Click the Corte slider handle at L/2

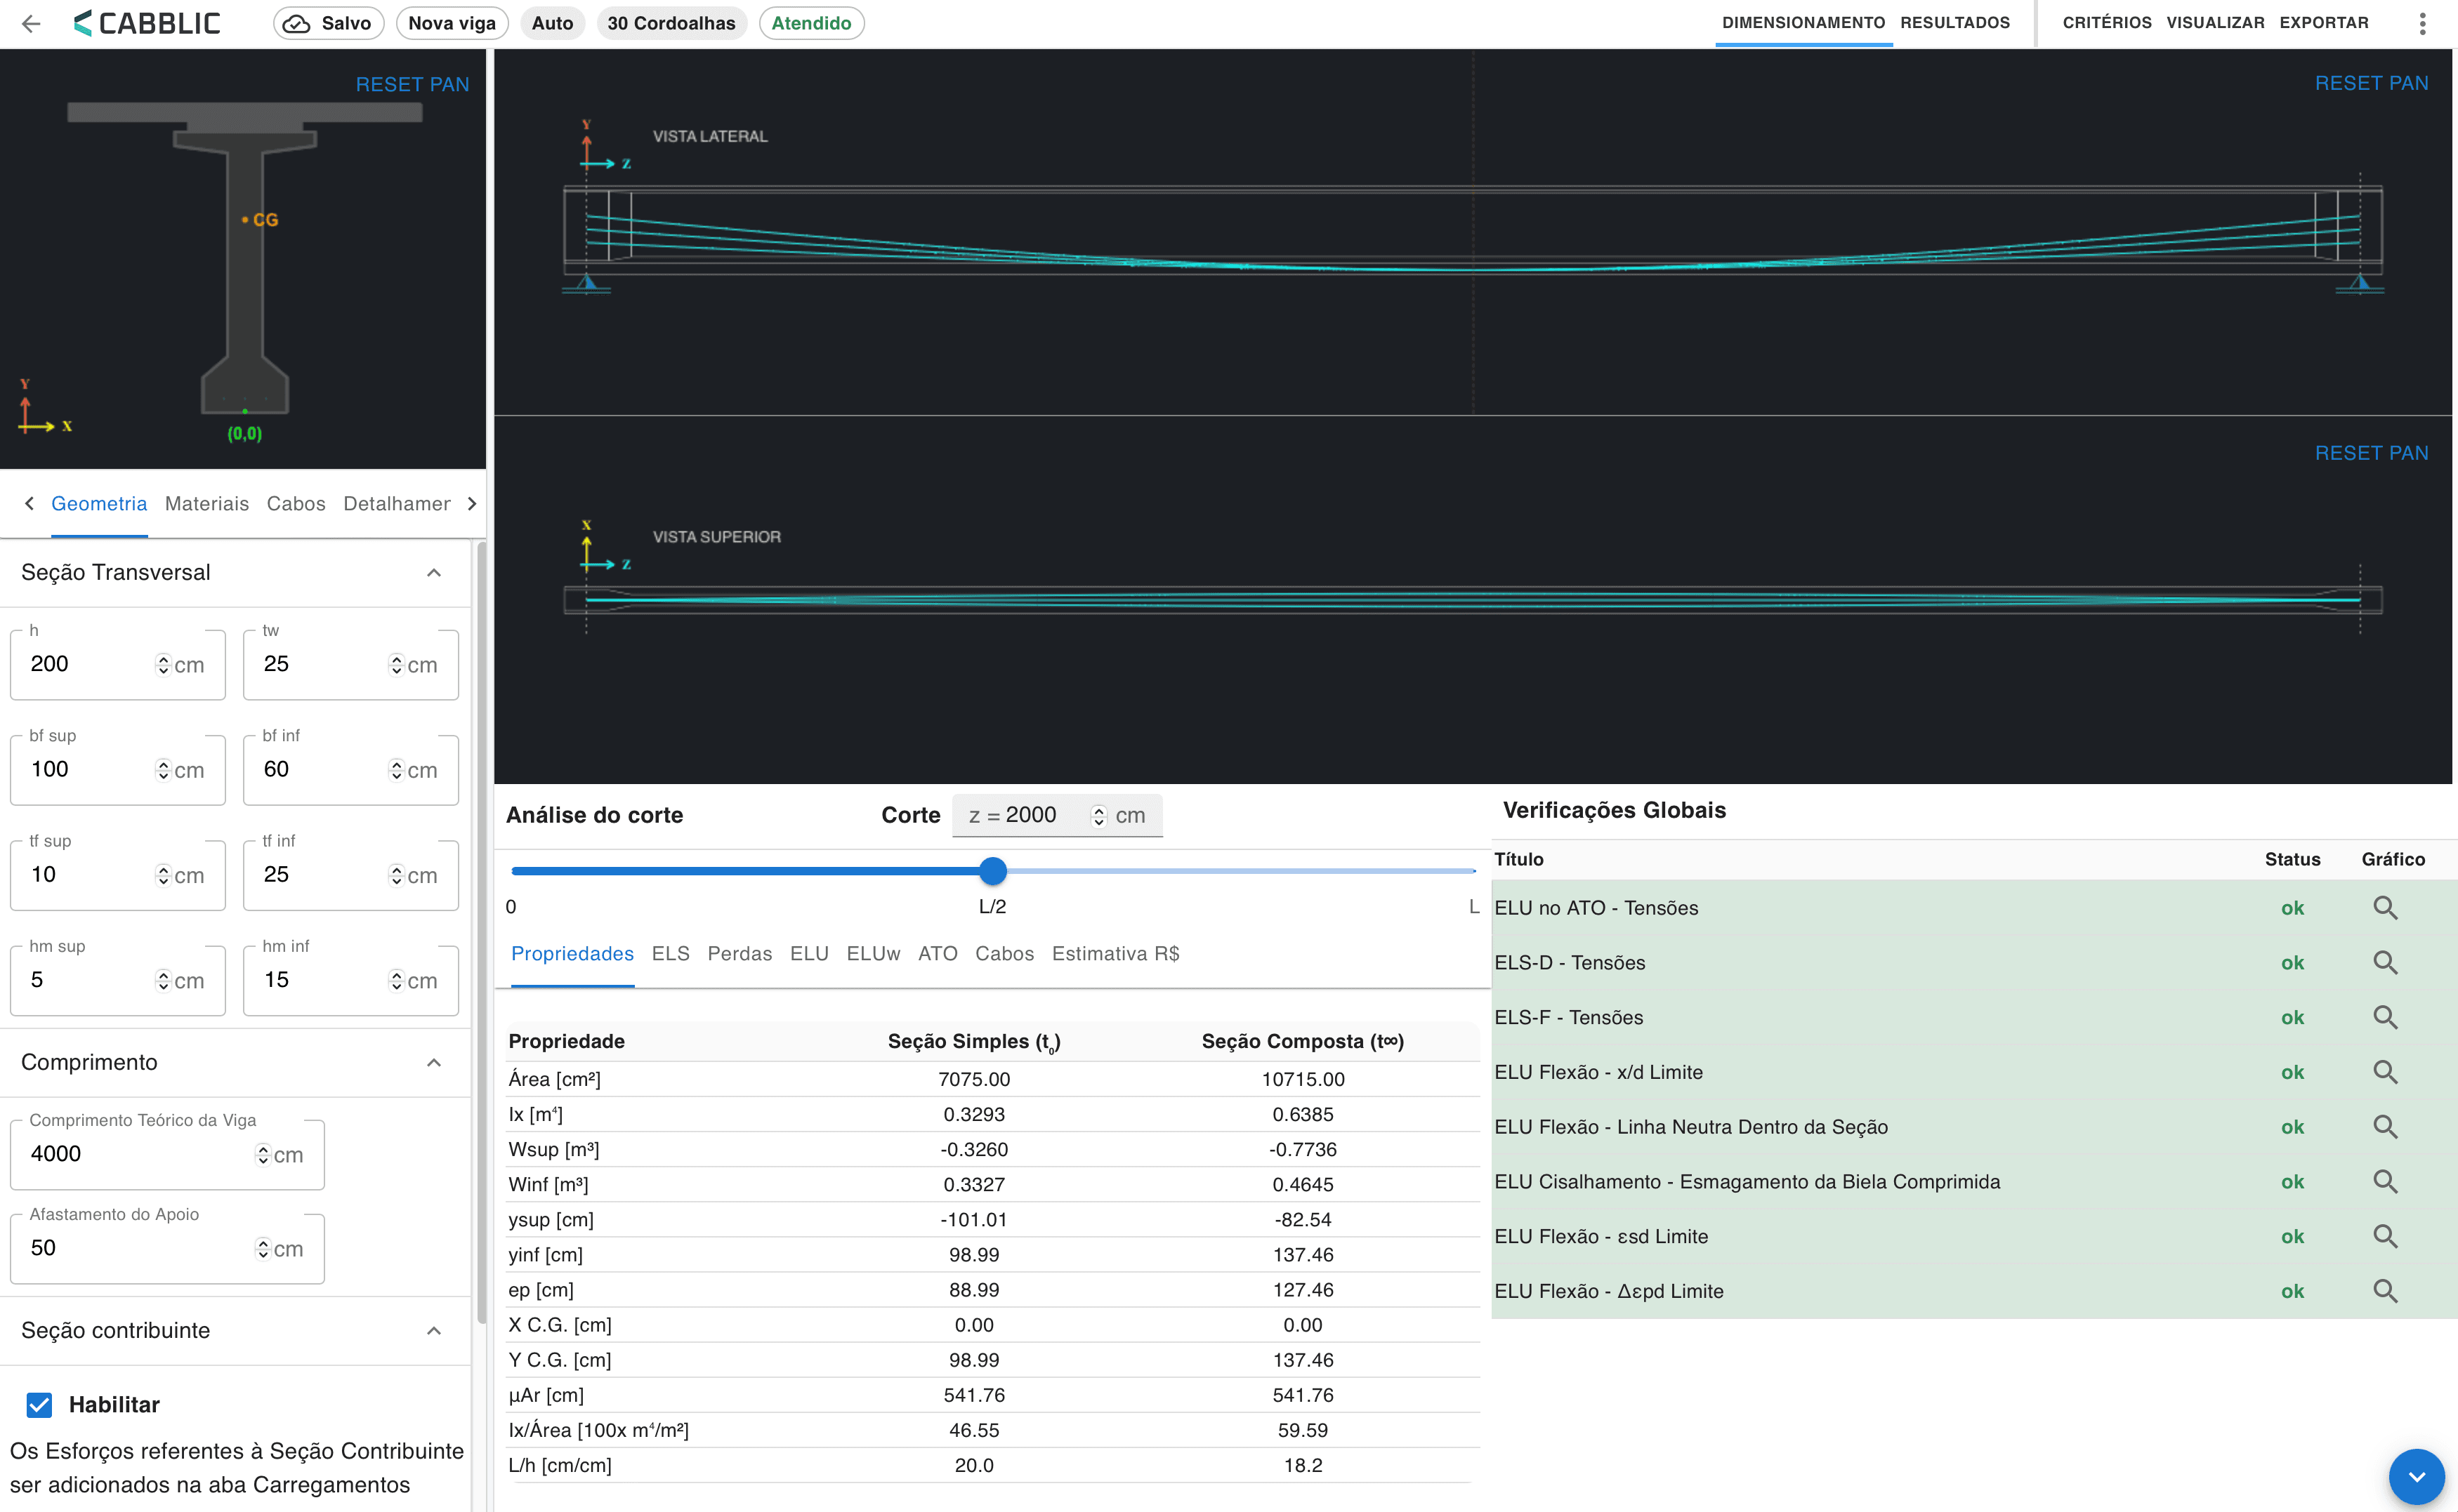click(x=992, y=871)
